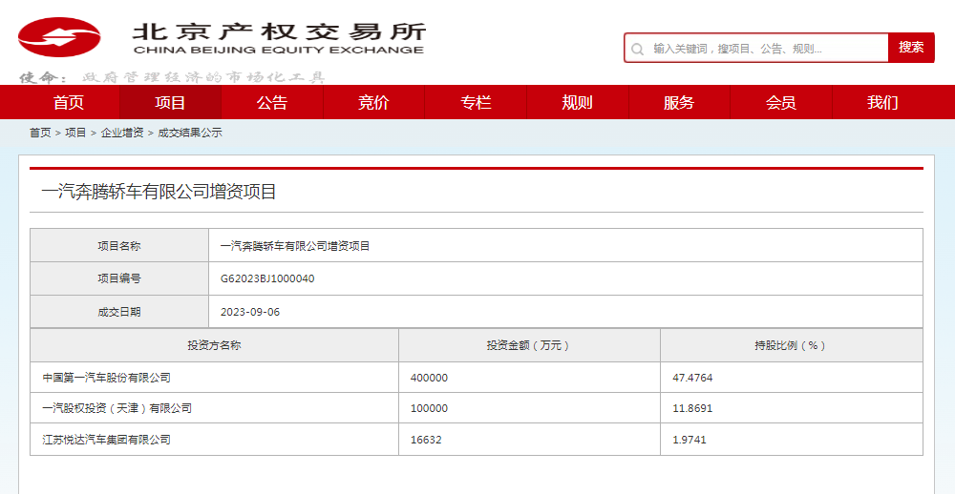The width and height of the screenshot is (955, 494).
Task: Select investment amount 400000
Action: [x=430, y=378]
